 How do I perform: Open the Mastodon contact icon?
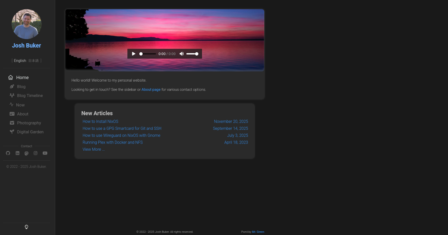pos(26,153)
